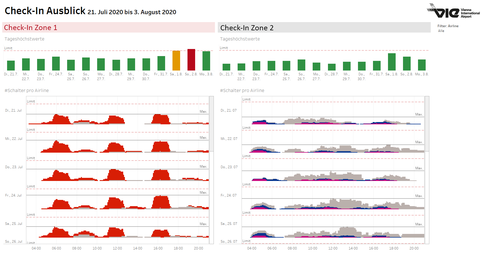Image resolution: width=484 pixels, height=256 pixels.
Task: Click the So., 2.8. bar in Zone 2
Action: [x=407, y=64]
